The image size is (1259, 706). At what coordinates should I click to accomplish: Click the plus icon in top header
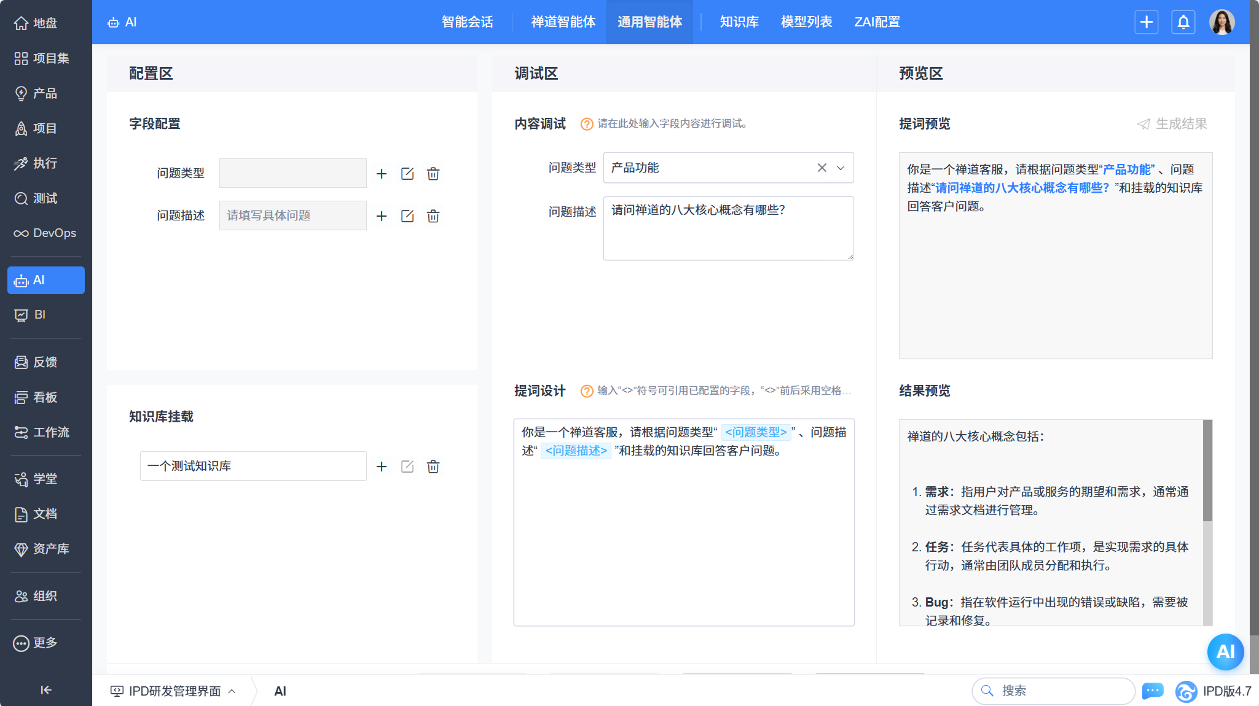tap(1146, 22)
